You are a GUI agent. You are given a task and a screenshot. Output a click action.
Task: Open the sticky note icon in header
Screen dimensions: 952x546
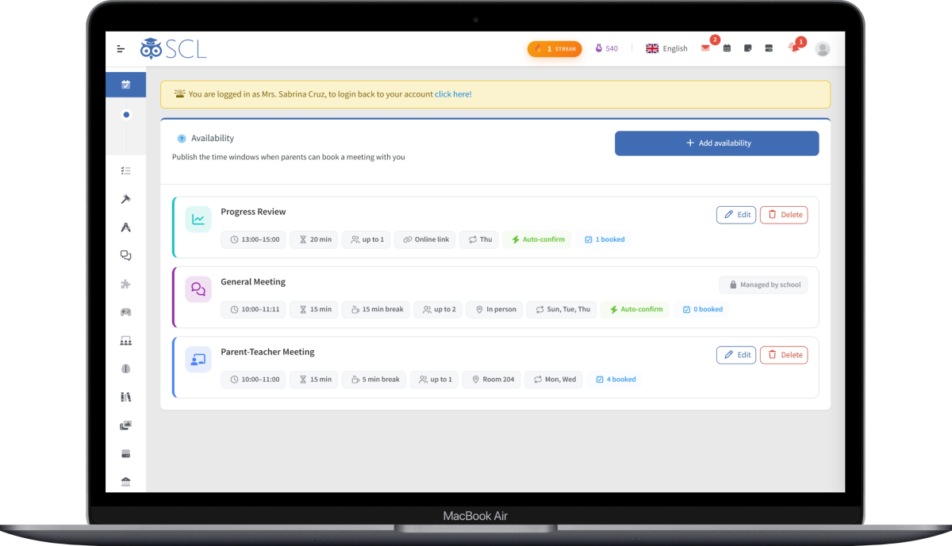(748, 48)
